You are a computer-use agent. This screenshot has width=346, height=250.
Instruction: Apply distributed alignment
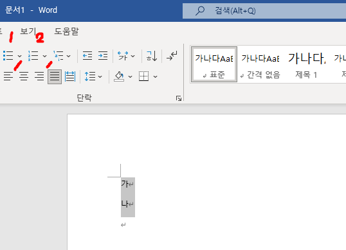point(70,76)
